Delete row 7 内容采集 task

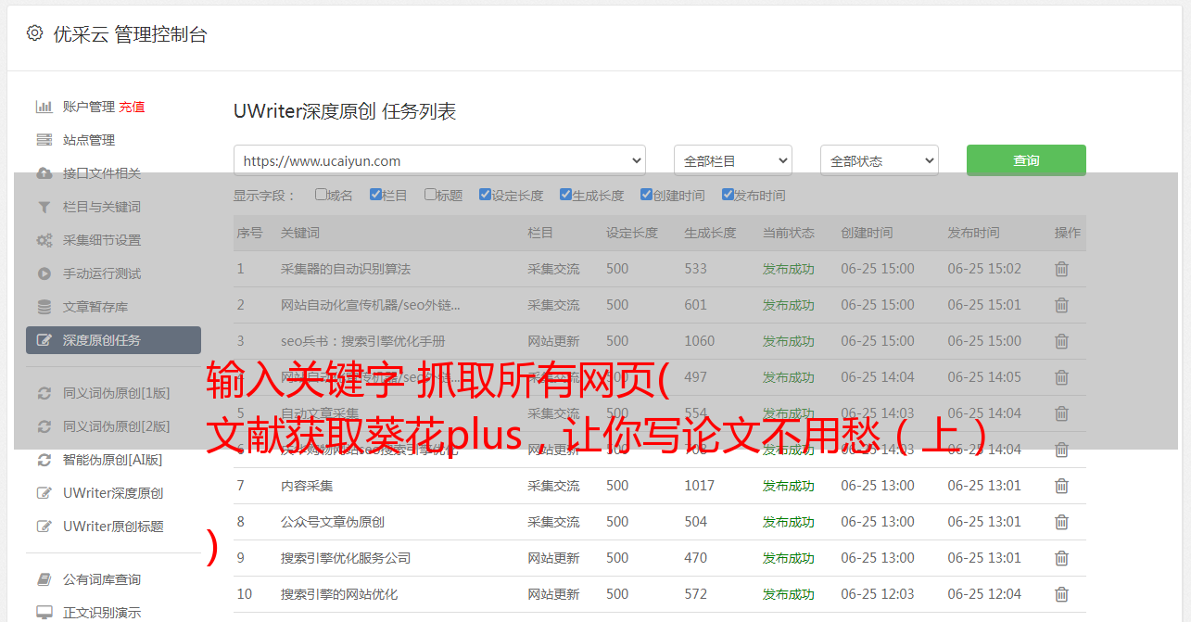1061,486
